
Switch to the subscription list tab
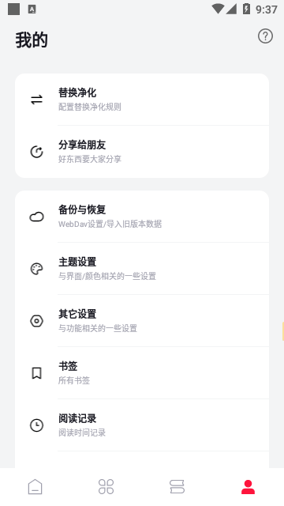(177, 487)
